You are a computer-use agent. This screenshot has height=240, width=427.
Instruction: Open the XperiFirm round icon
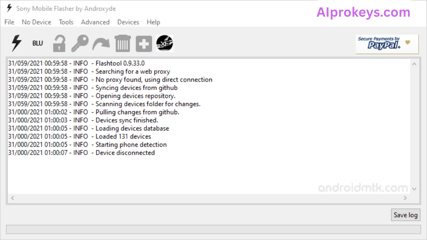[x=164, y=43]
